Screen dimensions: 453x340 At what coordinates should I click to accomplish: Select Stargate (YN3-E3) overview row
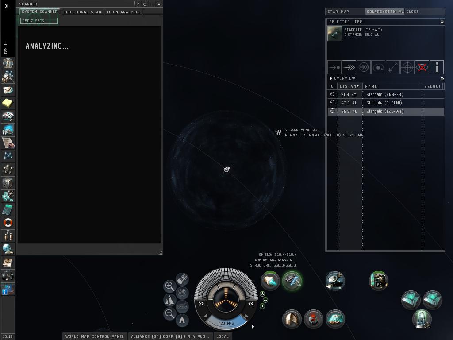(386, 94)
